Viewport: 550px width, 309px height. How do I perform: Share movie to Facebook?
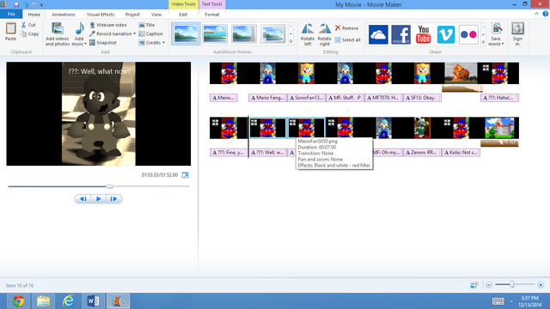[401, 34]
